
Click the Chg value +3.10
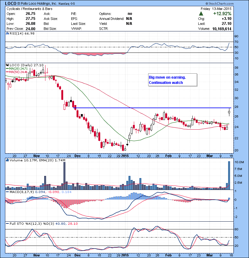[x=226, y=19]
